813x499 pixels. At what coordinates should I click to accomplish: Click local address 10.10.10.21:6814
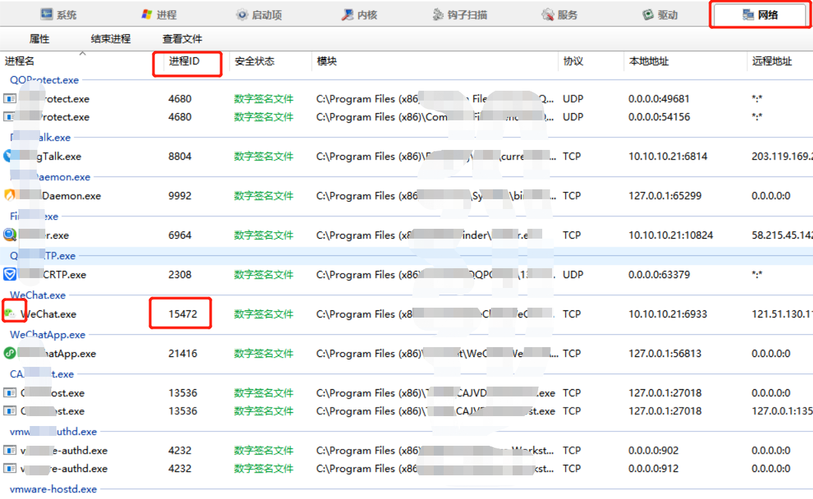tap(668, 156)
